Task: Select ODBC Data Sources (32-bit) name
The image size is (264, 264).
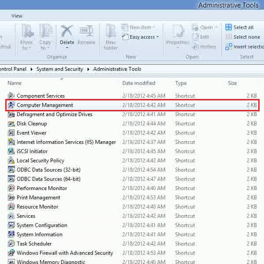Action: pos(48,170)
